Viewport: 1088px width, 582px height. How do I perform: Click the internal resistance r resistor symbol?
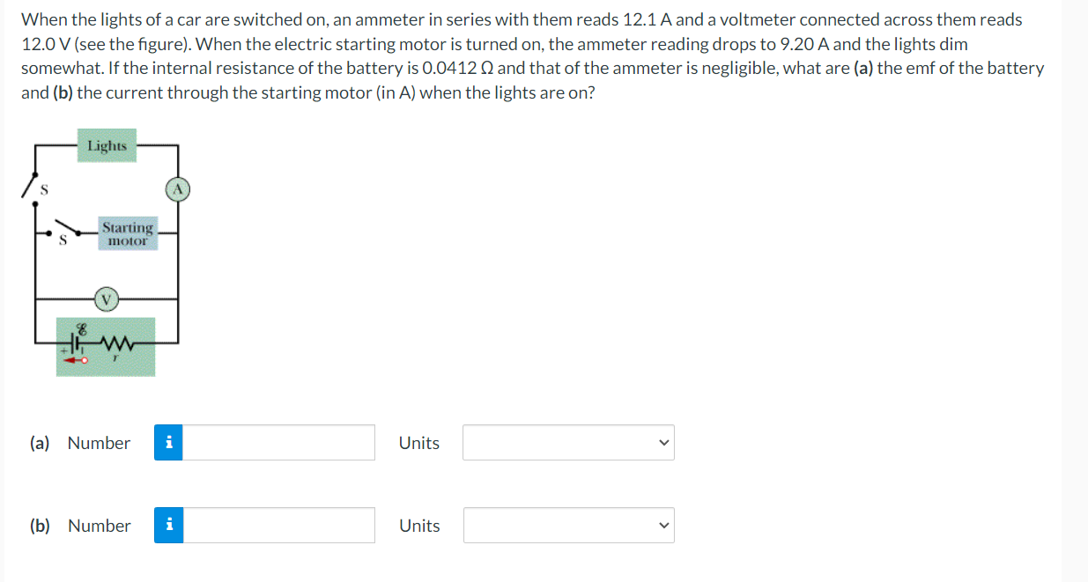coord(115,343)
